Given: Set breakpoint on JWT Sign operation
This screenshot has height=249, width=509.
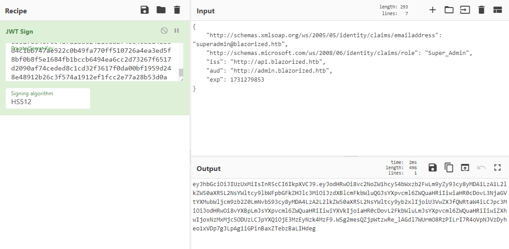Looking at the screenshot, I should 177,31.
